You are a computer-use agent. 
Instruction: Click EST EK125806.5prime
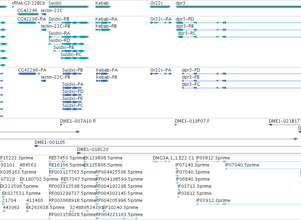pos(103,165)
